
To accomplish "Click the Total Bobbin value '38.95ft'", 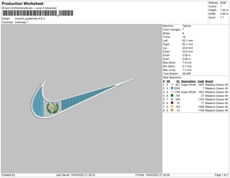I will [186, 74].
